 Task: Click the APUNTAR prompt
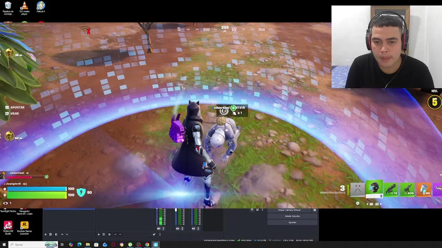(15, 107)
